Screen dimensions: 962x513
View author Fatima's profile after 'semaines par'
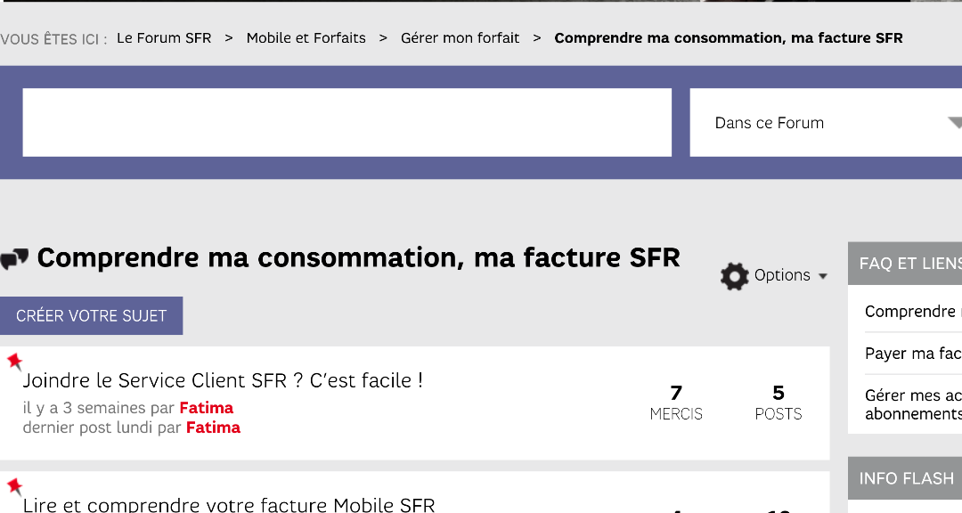(207, 408)
